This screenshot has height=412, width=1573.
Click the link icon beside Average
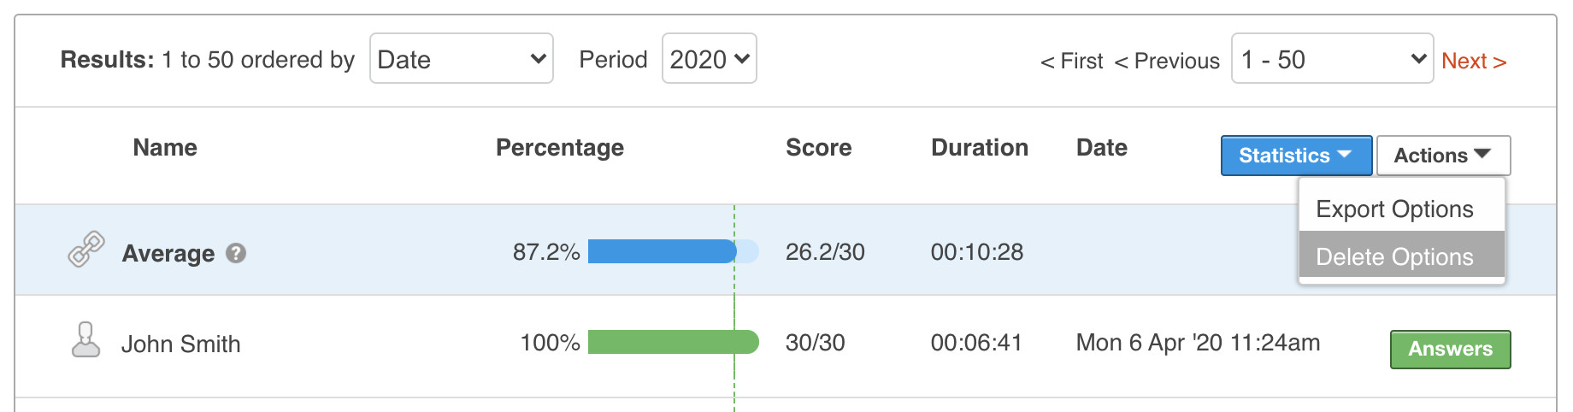tap(86, 250)
